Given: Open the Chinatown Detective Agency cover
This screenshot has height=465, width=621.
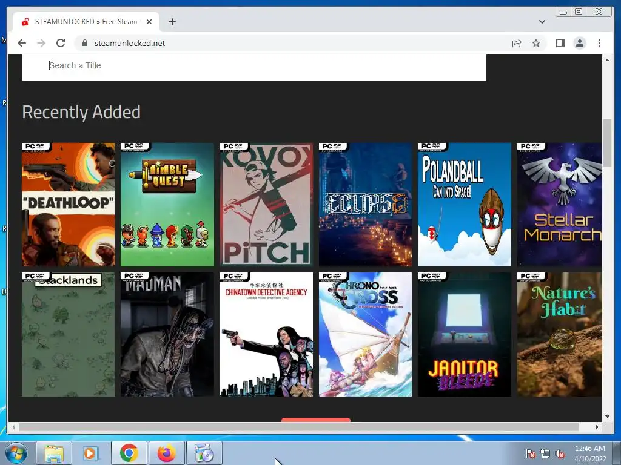Looking at the screenshot, I should point(266,334).
